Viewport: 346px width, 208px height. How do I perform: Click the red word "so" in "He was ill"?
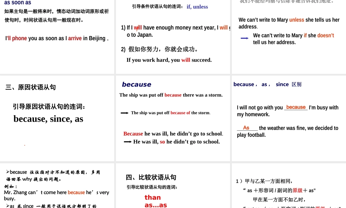[x=162, y=142]
